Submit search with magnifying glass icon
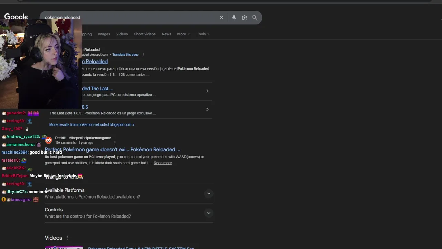The width and height of the screenshot is (442, 249). pos(254,18)
